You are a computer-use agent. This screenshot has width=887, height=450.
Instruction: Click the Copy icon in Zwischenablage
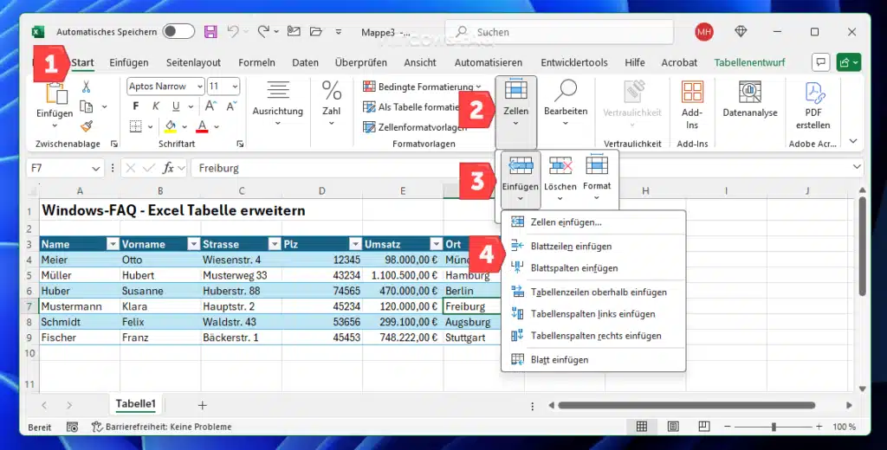[86, 106]
